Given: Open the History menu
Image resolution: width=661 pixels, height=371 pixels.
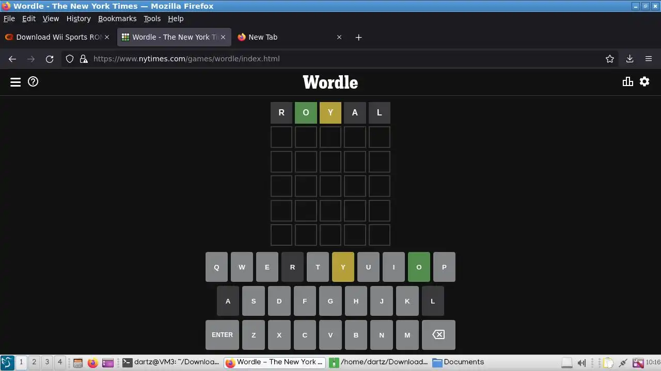Looking at the screenshot, I should (x=78, y=19).
